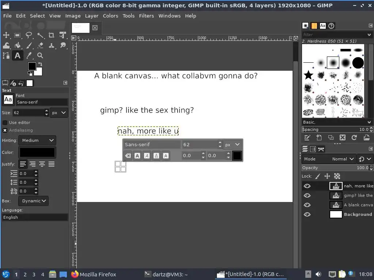The width and height of the screenshot is (374, 280).
Task: Select the Move tool in toolbox
Action: pos(6,35)
